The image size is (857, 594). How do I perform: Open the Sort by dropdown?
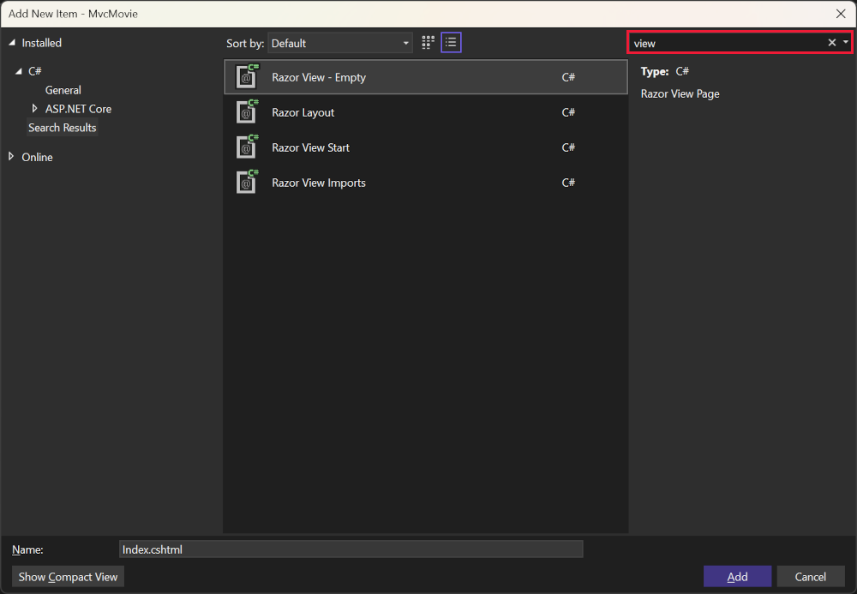(405, 42)
